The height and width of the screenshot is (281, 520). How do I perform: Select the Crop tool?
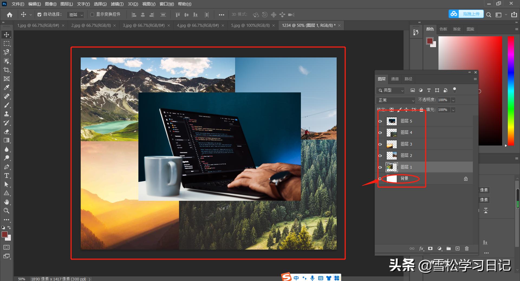pos(6,70)
